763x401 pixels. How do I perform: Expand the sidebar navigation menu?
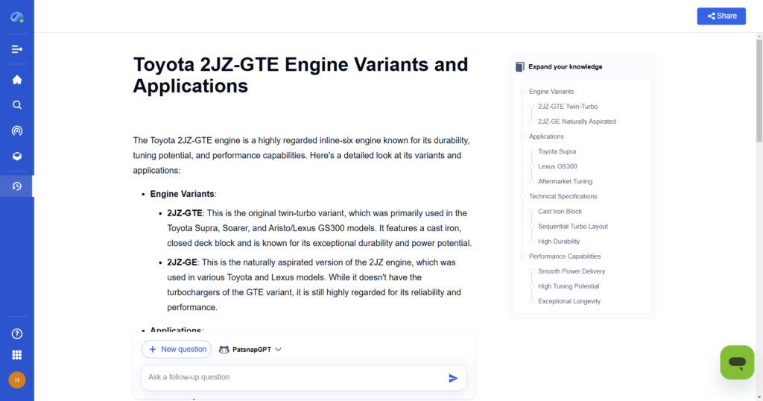coord(16,49)
